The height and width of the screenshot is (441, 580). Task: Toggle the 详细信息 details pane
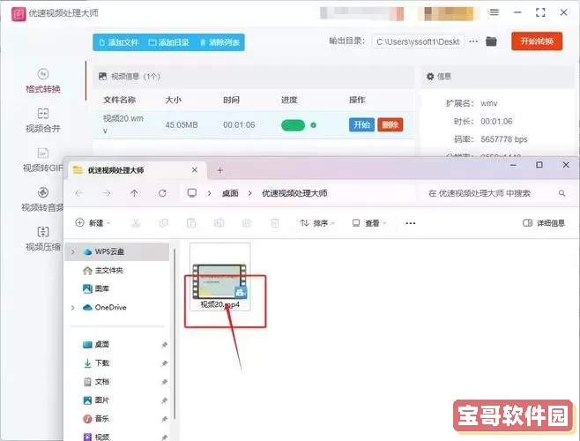coord(544,223)
